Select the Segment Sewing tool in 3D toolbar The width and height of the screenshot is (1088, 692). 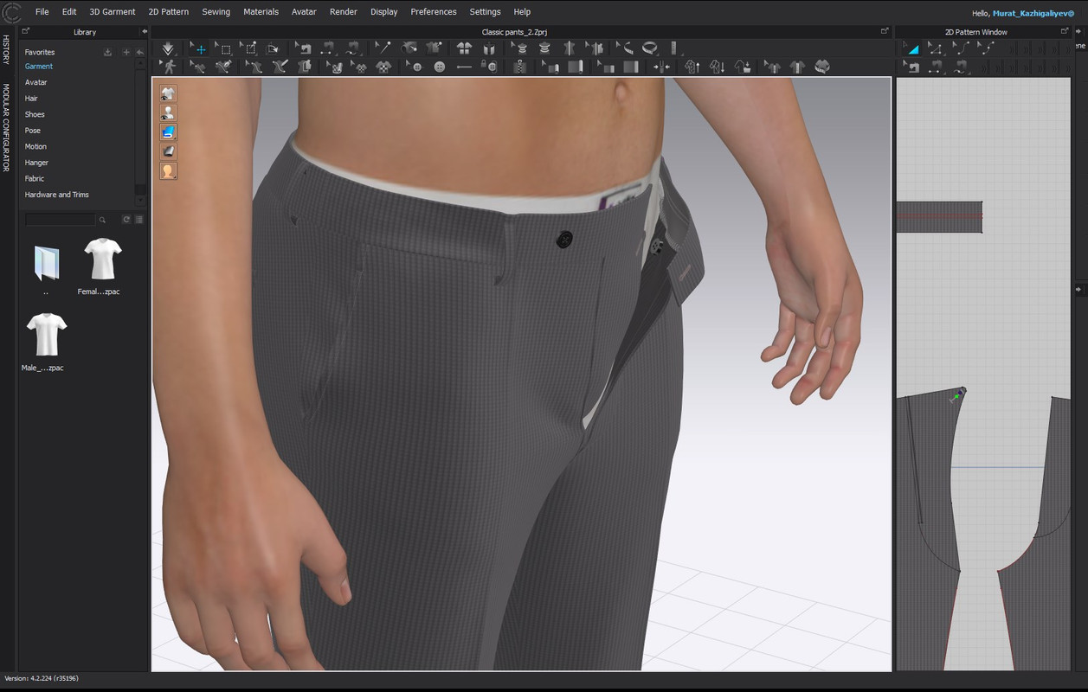327,49
